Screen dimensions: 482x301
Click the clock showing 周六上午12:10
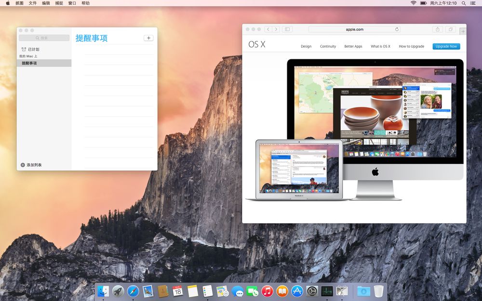[443, 3]
